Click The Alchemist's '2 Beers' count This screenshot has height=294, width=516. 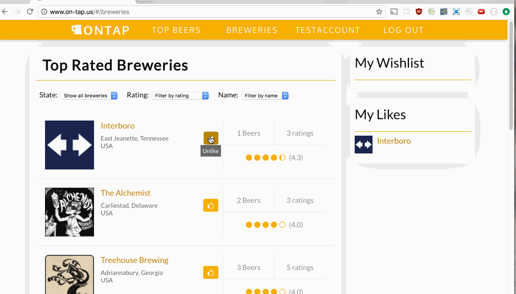pyautogui.click(x=249, y=201)
